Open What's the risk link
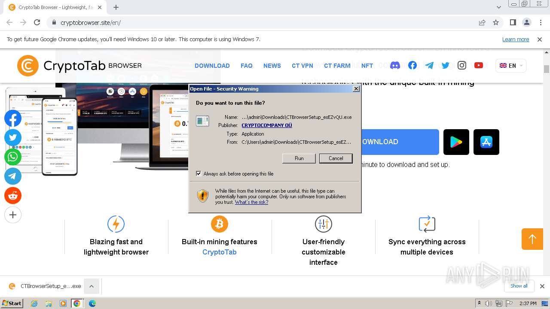550x309 pixels. tap(251, 202)
